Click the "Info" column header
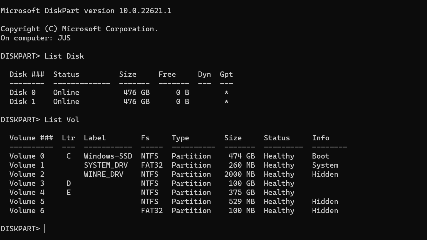 pyautogui.click(x=320, y=138)
